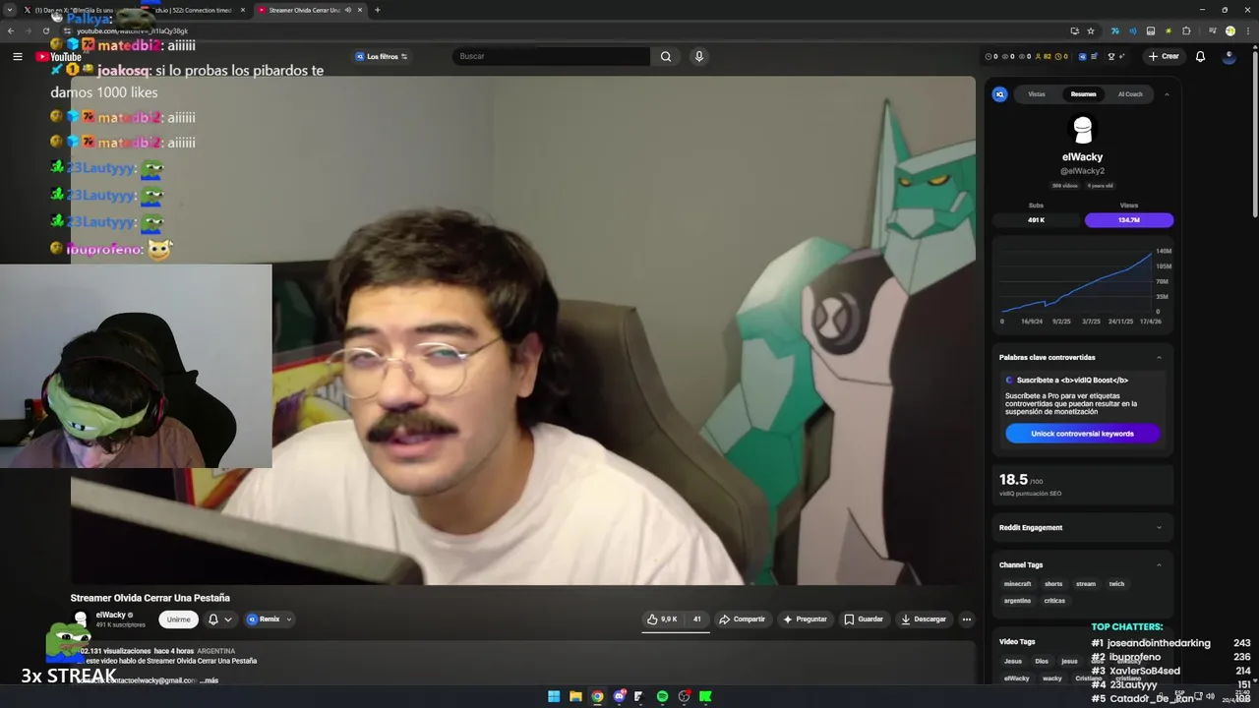This screenshot has height=708, width=1259.
Task: Open the tab search arrow
Action: click(x=10, y=10)
